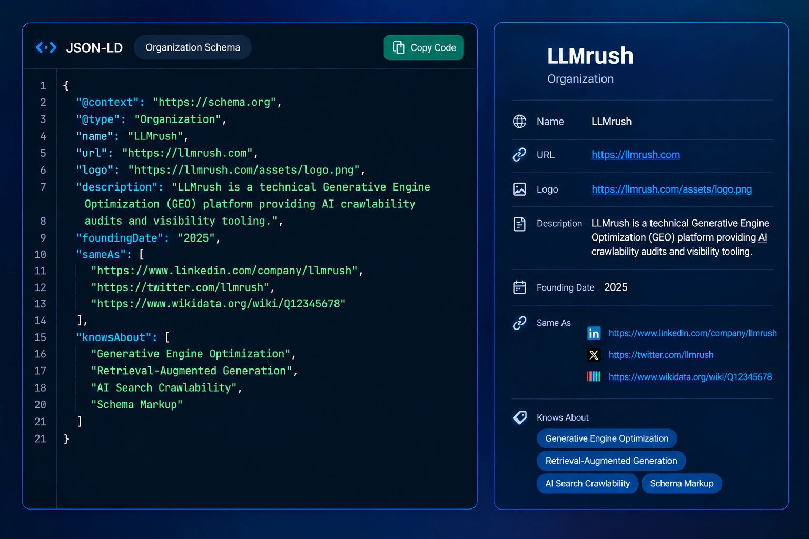
Task: Click the X (Twitter) logo icon
Action: point(594,355)
